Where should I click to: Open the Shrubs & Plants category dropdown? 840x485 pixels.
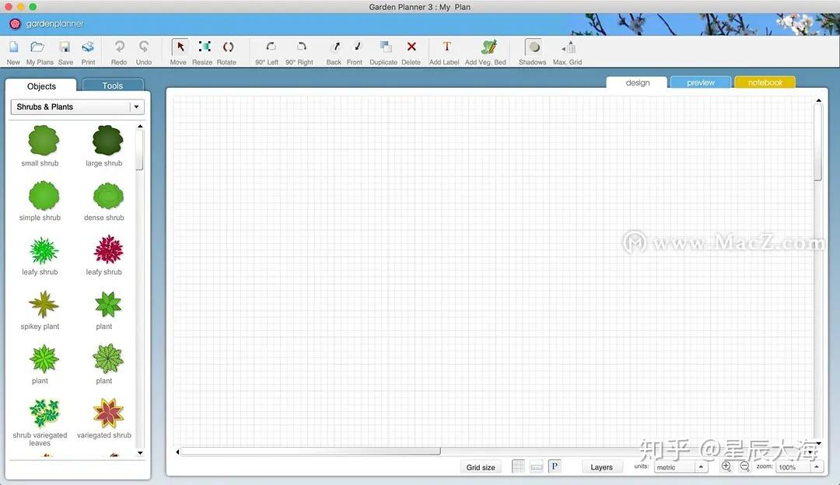(75, 106)
